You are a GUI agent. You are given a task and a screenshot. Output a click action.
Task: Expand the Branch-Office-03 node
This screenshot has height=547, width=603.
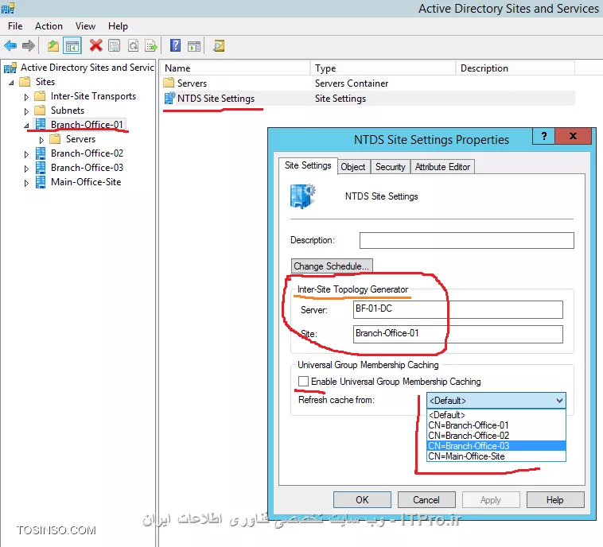coord(26,169)
